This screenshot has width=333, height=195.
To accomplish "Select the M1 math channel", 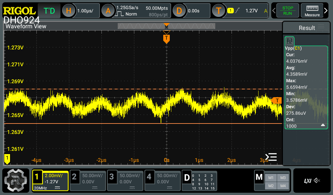I will point(271,177).
